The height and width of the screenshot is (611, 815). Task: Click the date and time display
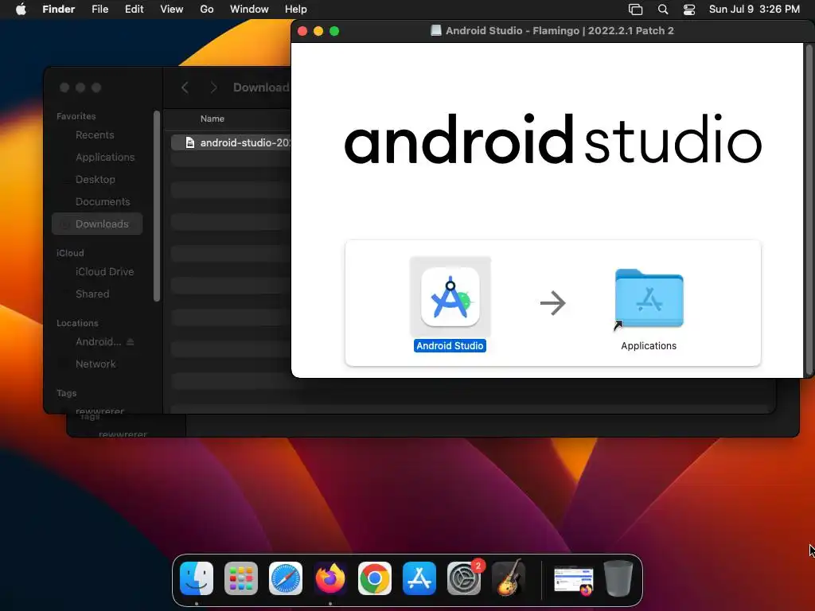point(755,9)
